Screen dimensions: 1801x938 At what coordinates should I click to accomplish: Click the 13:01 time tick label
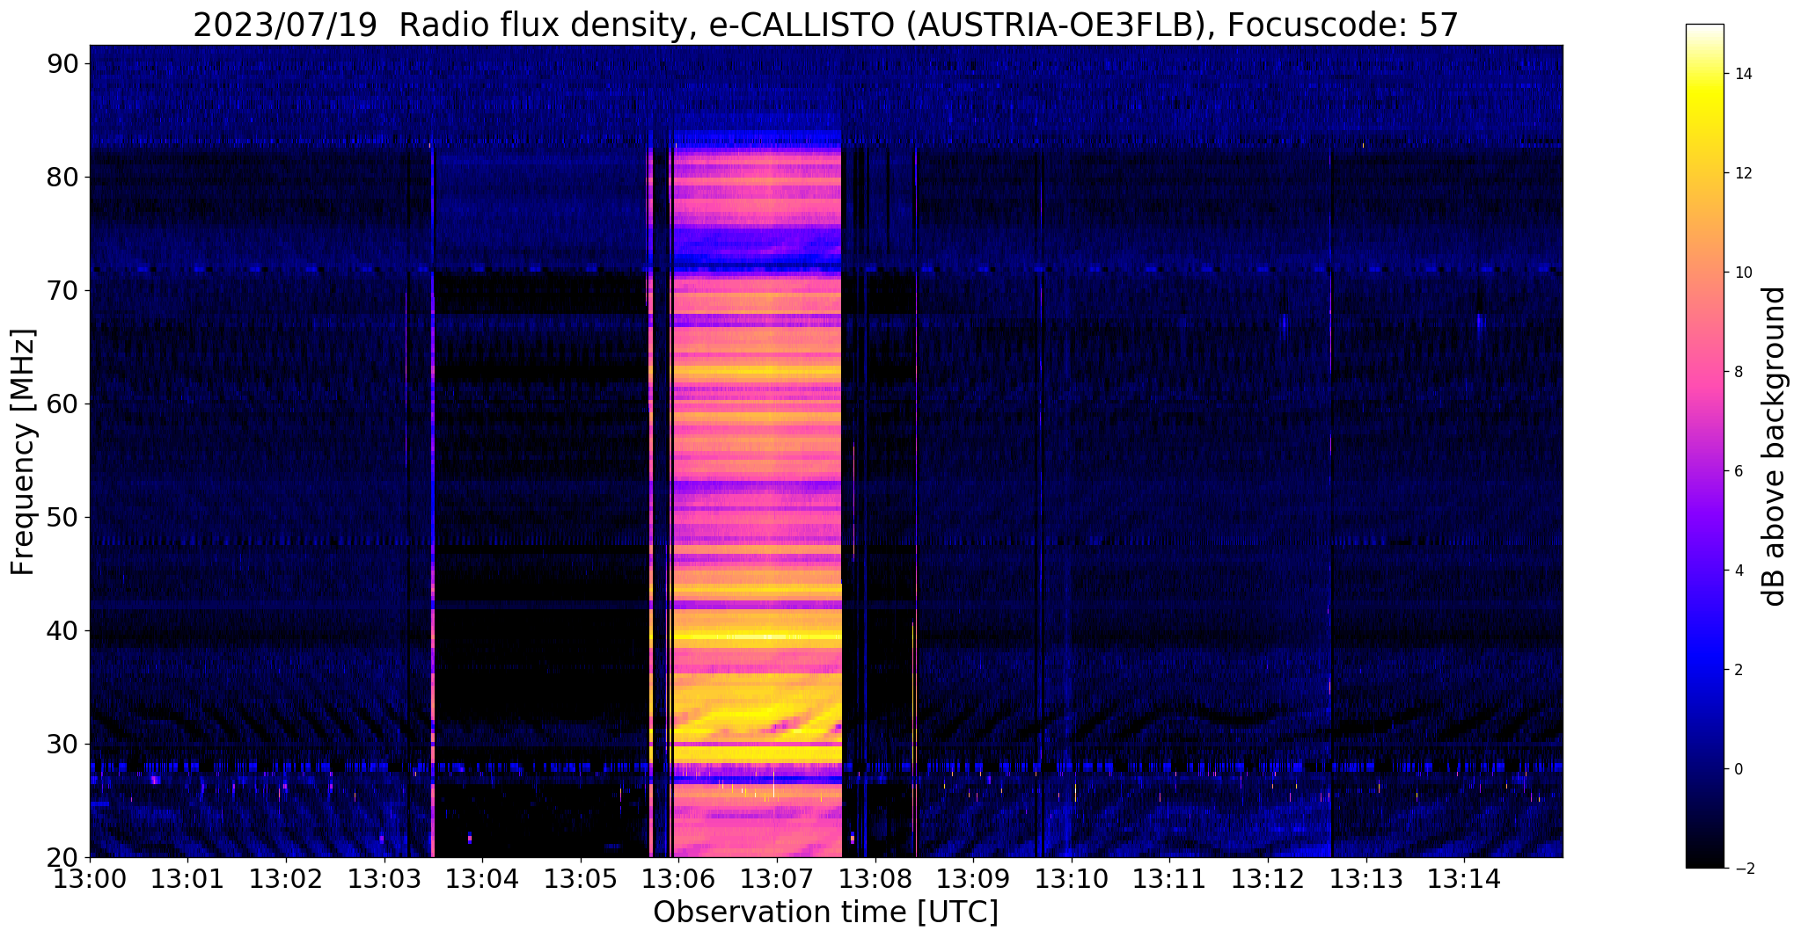(187, 878)
